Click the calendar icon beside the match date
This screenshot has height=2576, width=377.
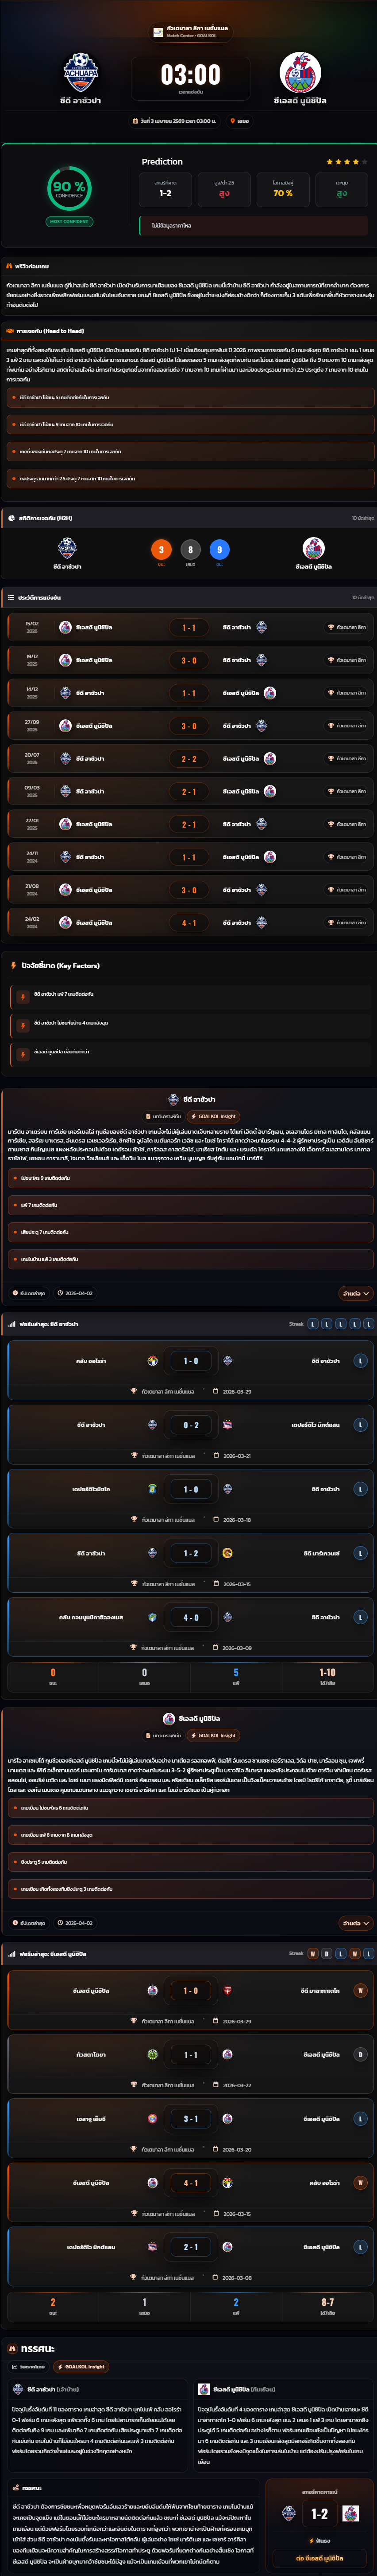[136, 121]
